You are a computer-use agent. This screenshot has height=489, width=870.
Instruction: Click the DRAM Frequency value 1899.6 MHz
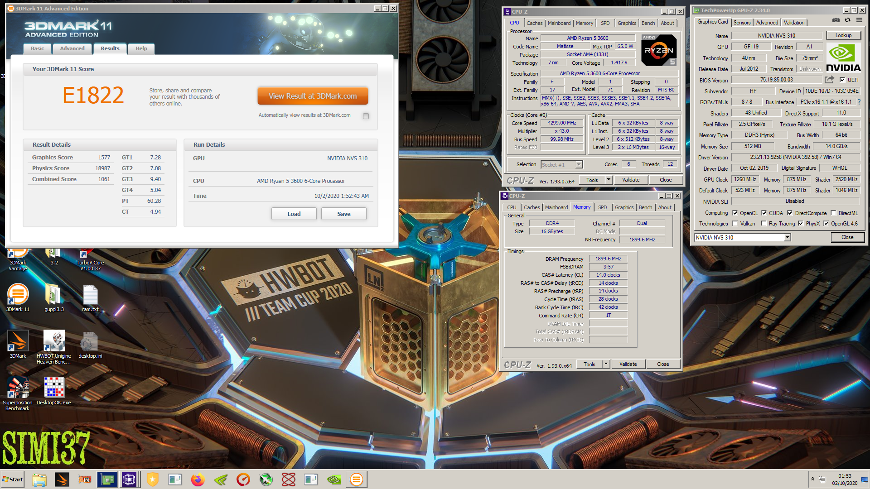coord(608,259)
